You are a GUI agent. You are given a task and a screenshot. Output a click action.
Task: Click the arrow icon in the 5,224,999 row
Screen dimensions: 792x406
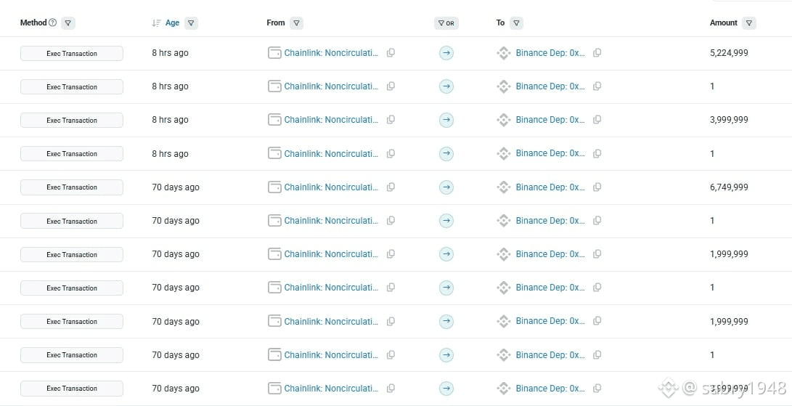[446, 53]
